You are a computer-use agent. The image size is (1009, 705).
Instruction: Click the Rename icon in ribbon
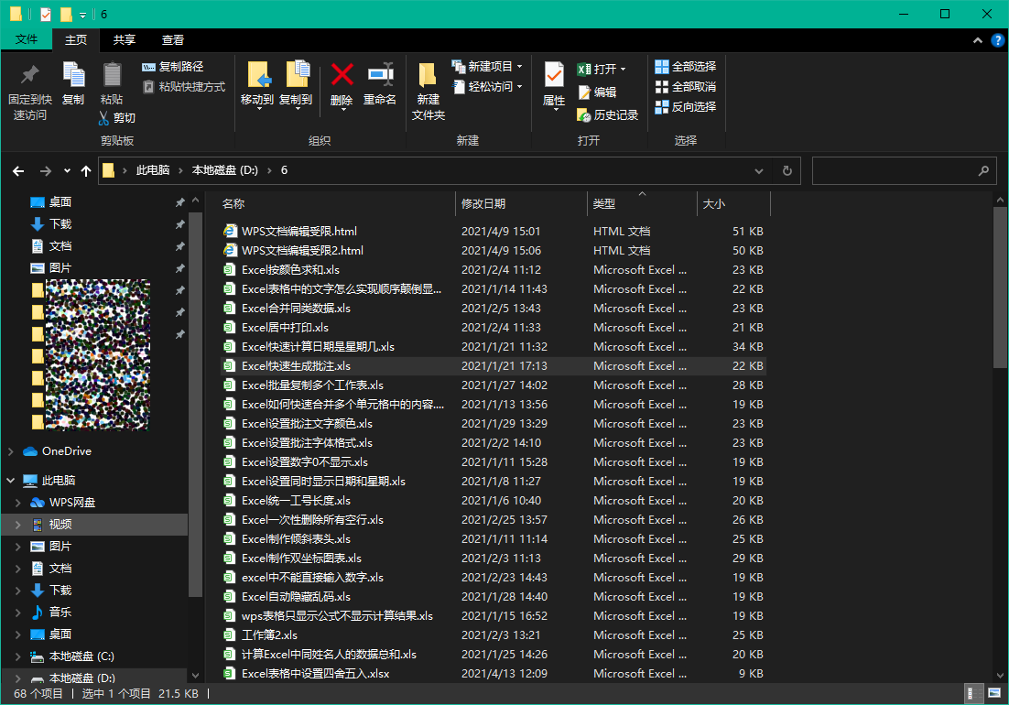click(380, 75)
